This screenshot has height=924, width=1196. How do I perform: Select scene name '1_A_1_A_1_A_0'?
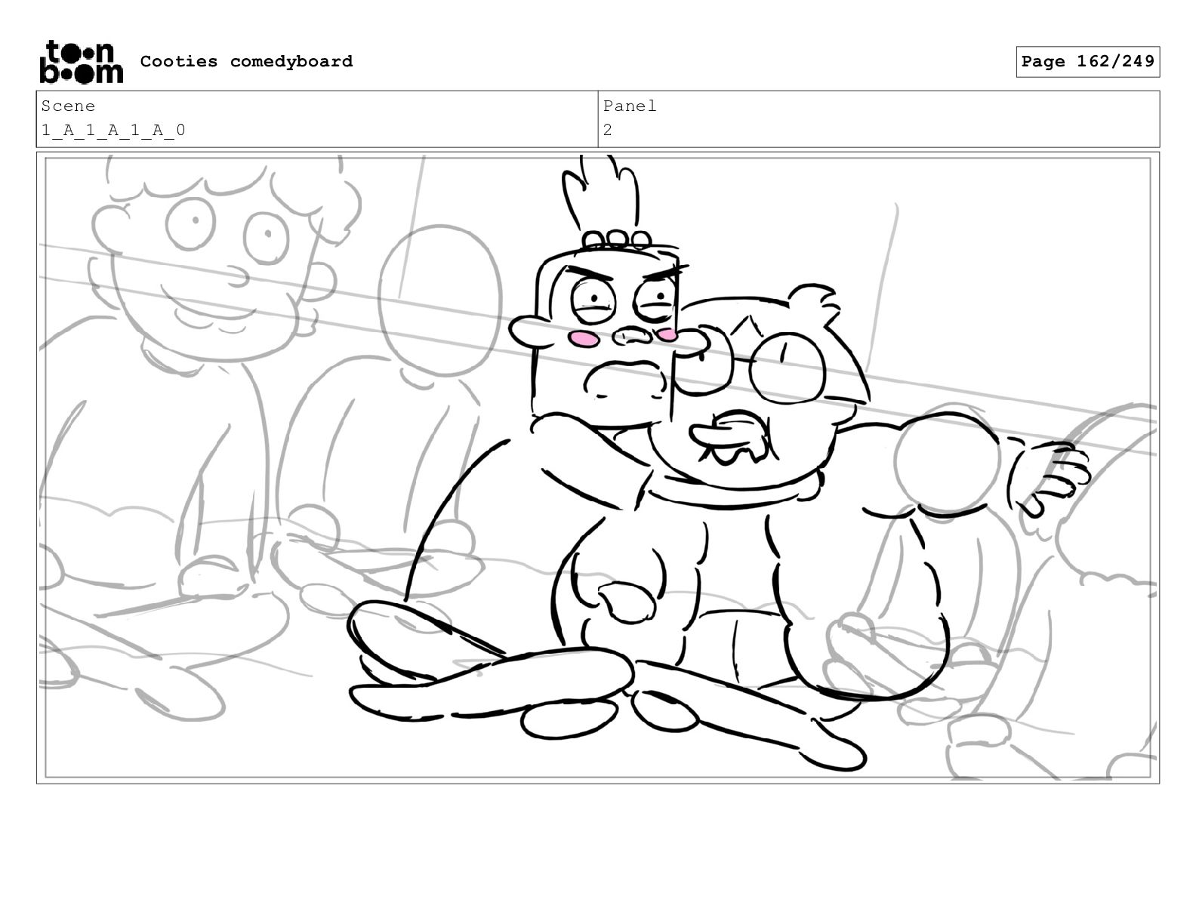click(x=113, y=131)
